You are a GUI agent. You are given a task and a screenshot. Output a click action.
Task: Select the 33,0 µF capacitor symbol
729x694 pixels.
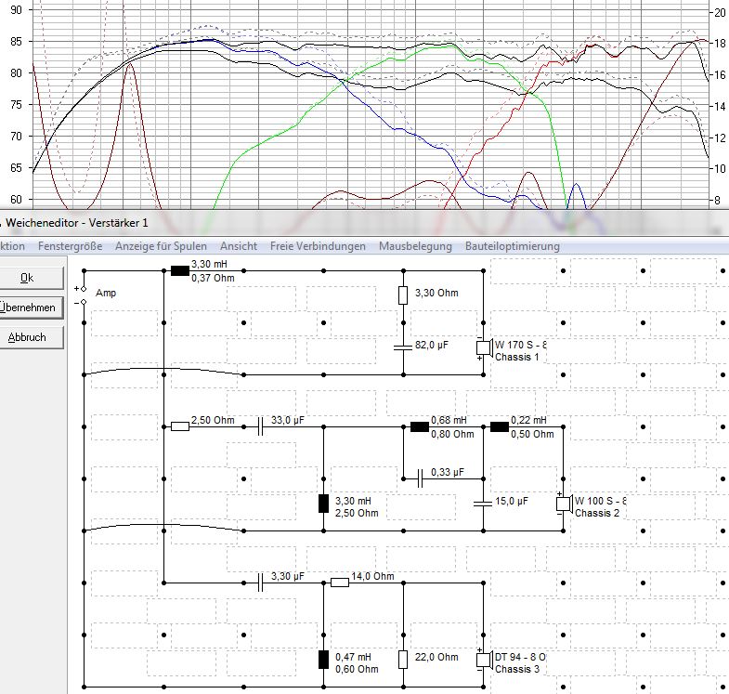(260, 426)
